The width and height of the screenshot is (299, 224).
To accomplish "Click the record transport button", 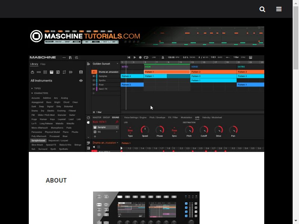I will [x=141, y=57].
